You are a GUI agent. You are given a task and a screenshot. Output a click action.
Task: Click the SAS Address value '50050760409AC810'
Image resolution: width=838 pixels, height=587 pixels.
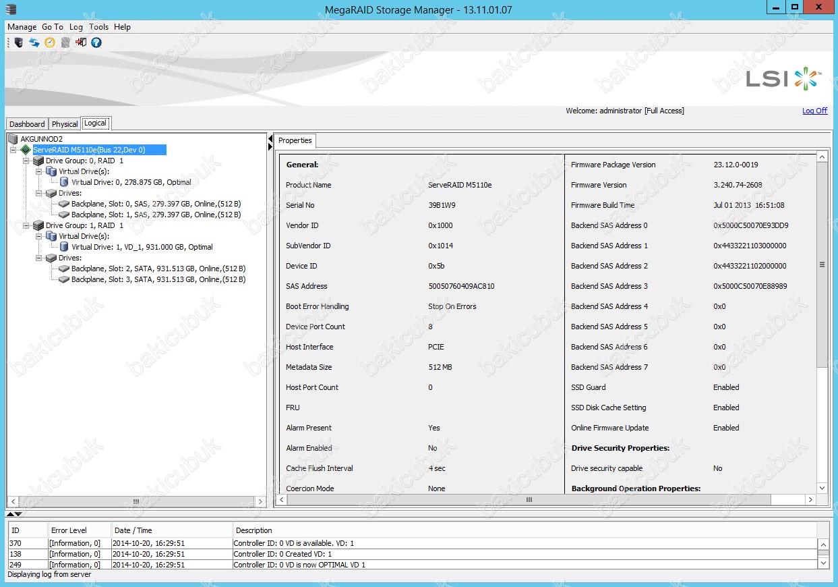coord(461,286)
